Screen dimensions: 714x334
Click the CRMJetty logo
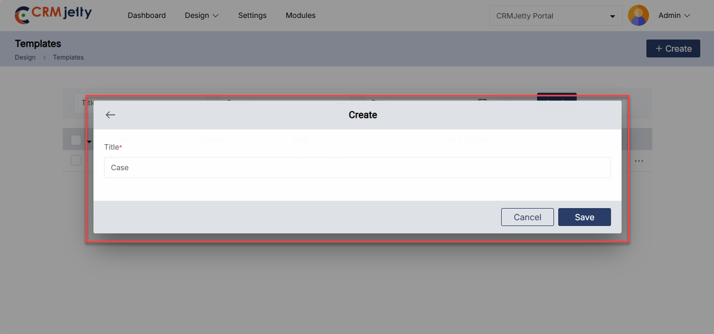click(53, 15)
